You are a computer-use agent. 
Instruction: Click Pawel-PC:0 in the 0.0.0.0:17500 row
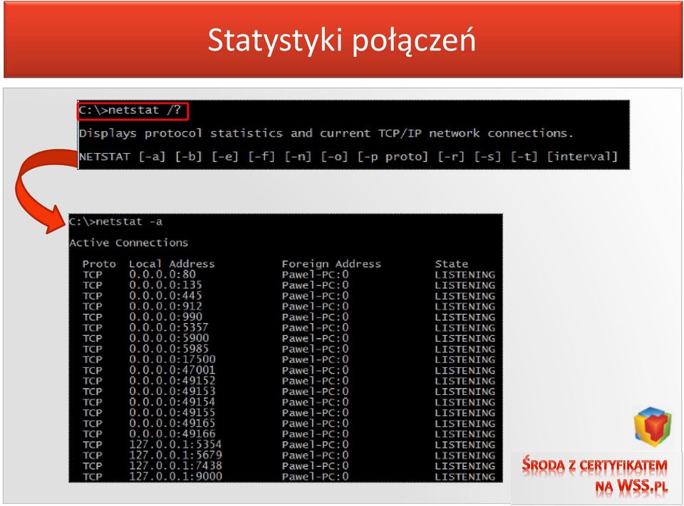pos(316,359)
